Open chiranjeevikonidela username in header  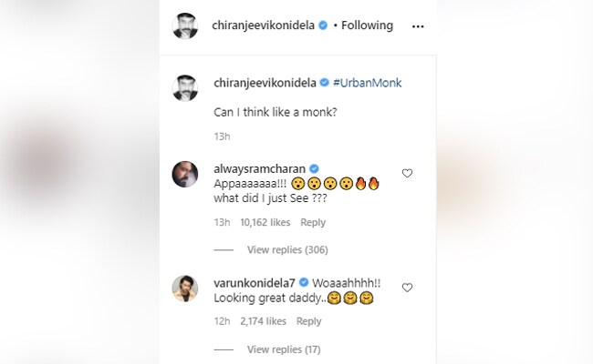264,25
